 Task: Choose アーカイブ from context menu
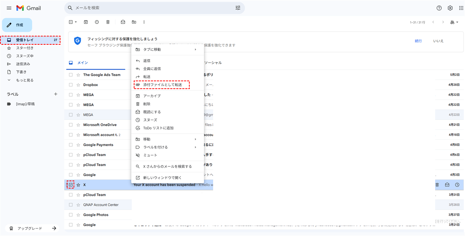[167, 96]
